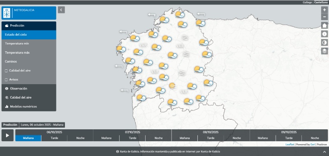This screenshot has width=329, height=156.
Task: Enable the Avisos checkbox
Action: click(6, 80)
